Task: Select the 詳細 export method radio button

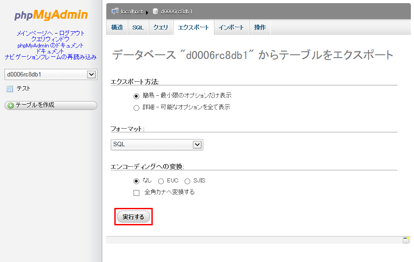Action: coord(135,107)
